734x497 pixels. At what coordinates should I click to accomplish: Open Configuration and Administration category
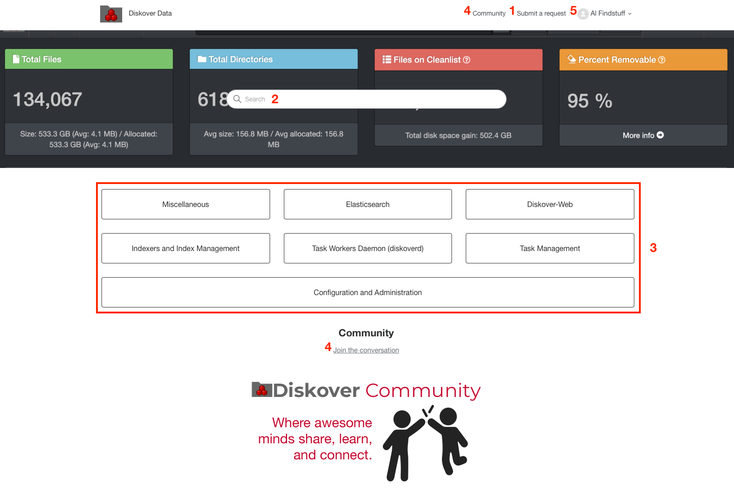pos(367,292)
